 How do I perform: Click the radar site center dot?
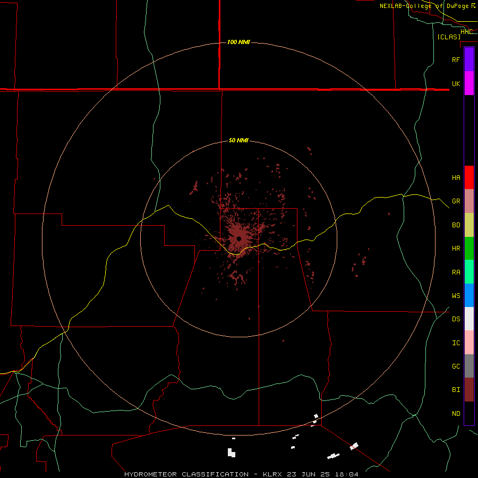point(239,238)
